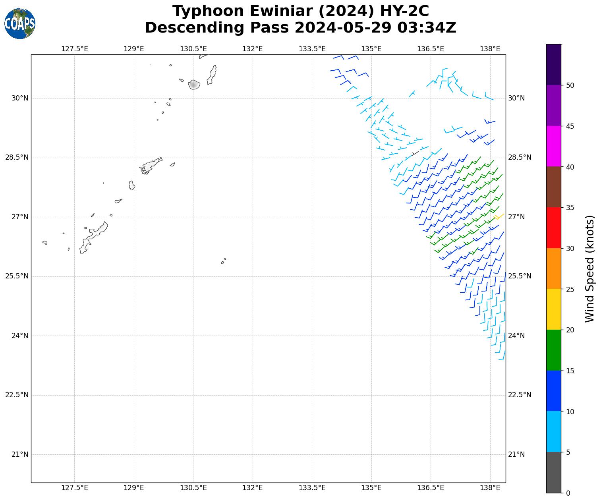
Task: Select the brown 35-40 knots color band
Action: (x=553, y=187)
